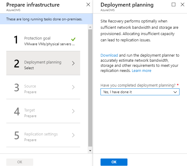Viewport: 187px width, 166px height.
Task: Select step 1 Protection goal
Action: tap(43, 39)
